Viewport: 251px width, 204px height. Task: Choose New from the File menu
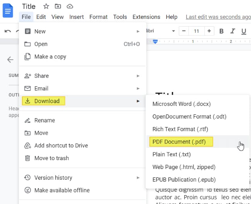pyautogui.click(x=82, y=31)
